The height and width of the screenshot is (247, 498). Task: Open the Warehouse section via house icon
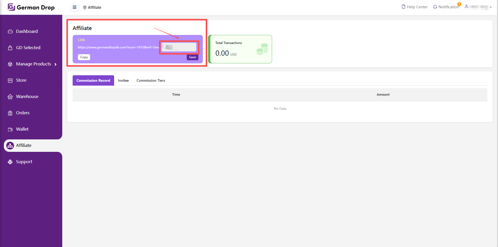click(10, 97)
